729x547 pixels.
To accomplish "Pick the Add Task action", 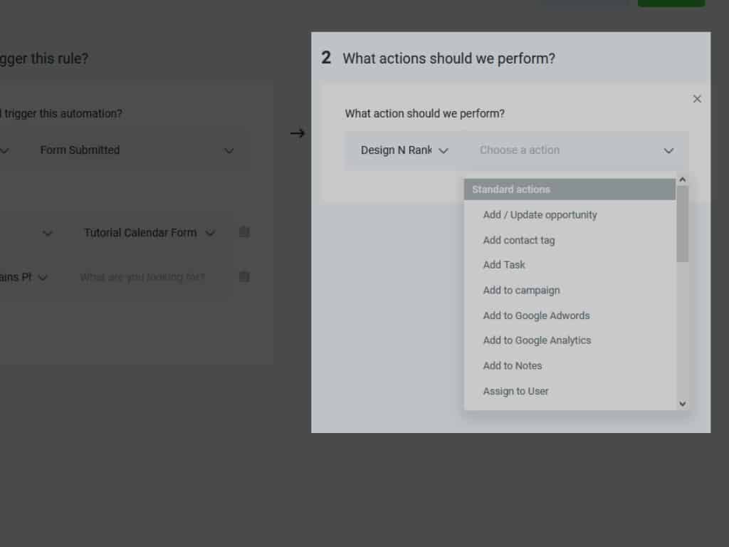I will pos(504,265).
